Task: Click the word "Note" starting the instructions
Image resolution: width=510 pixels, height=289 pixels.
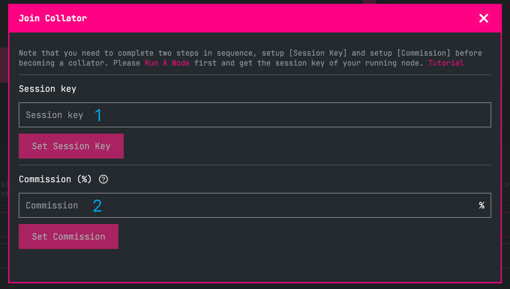Action: (x=27, y=53)
